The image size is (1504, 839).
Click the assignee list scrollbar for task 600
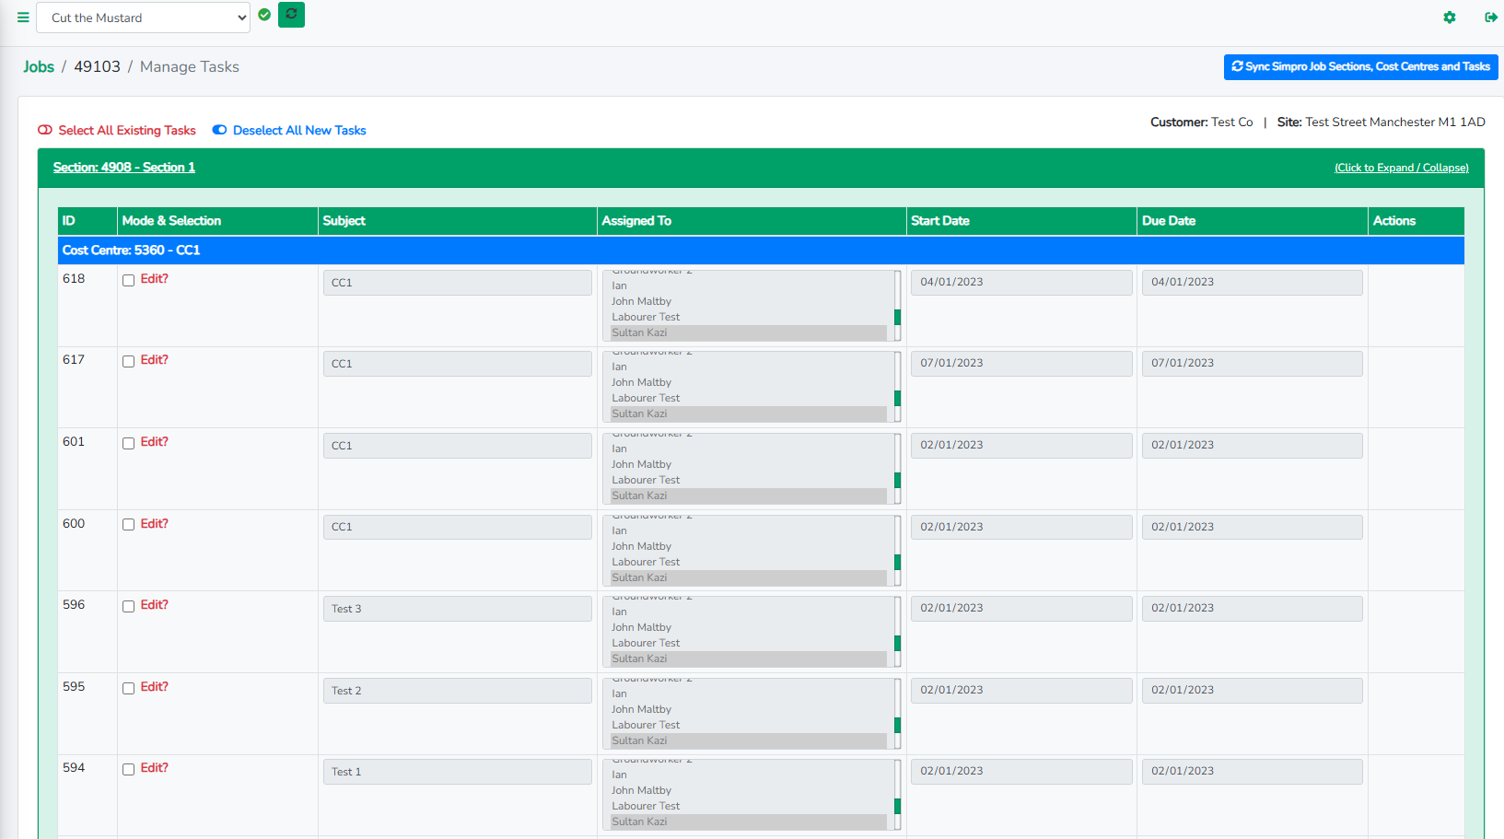(897, 551)
